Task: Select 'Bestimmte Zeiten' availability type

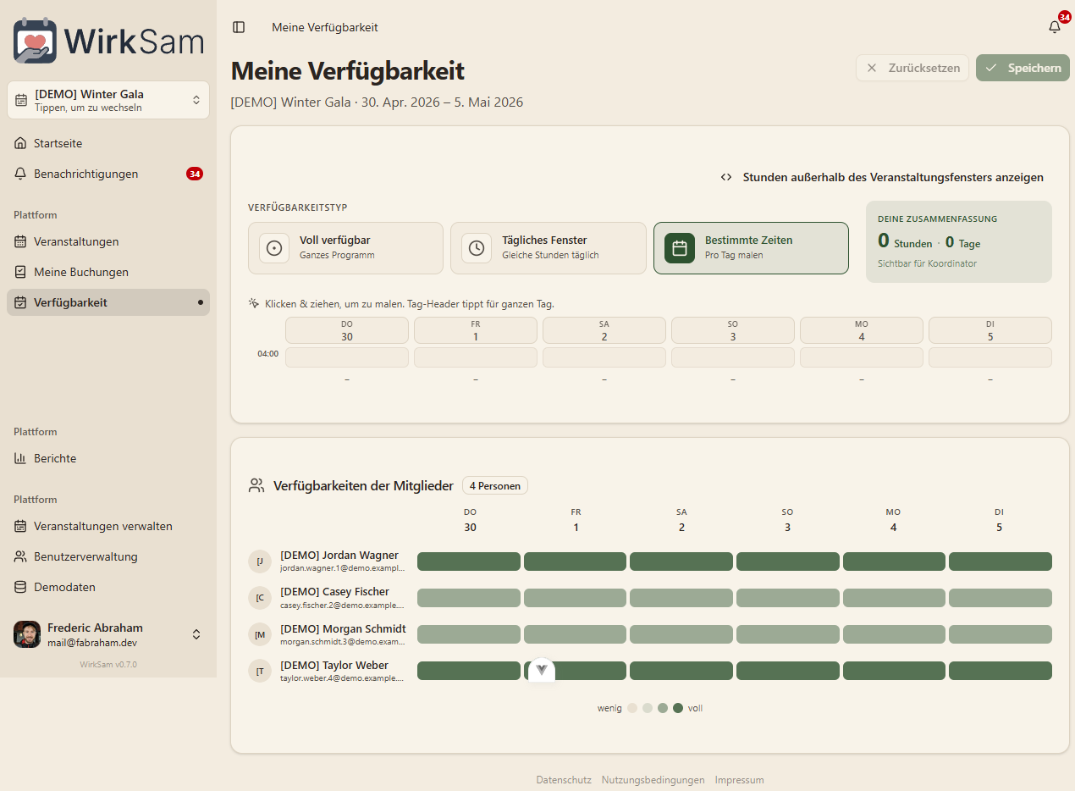Action: (x=751, y=248)
